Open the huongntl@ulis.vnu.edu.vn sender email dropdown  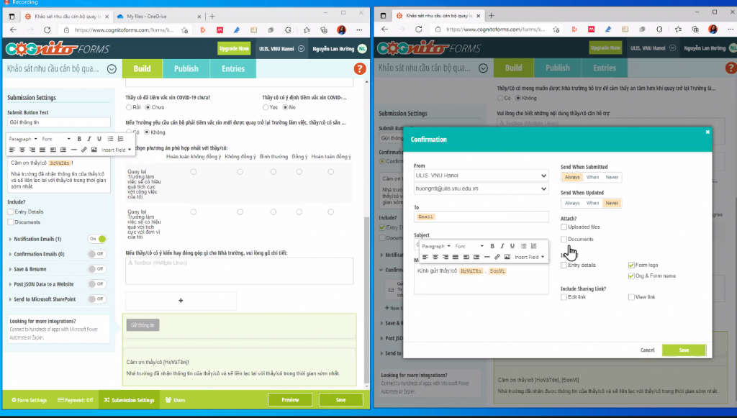point(481,188)
